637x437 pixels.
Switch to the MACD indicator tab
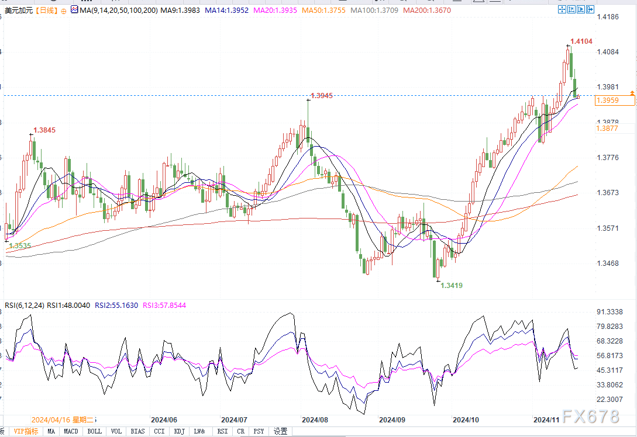pyautogui.click(x=71, y=432)
